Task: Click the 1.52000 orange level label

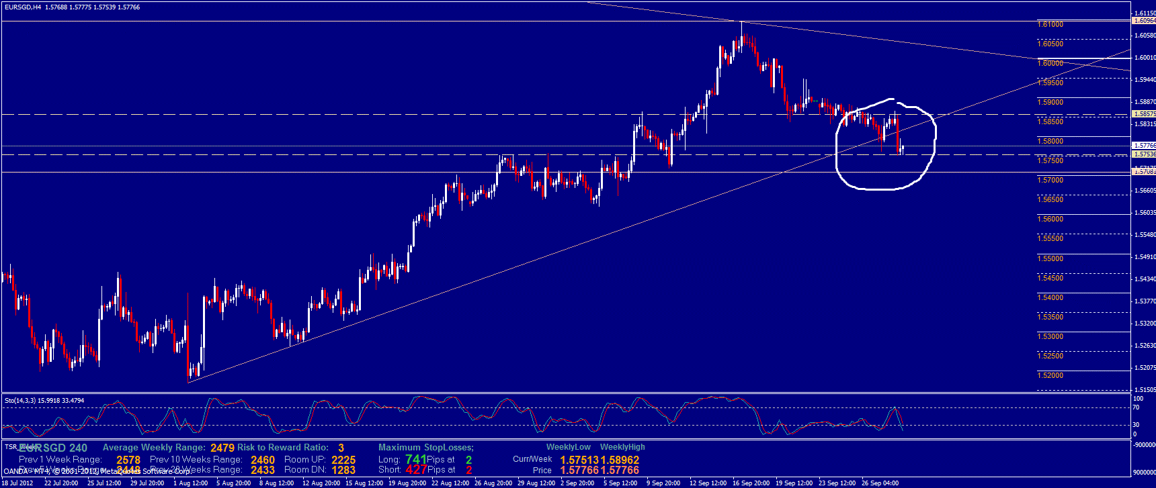Action: (1050, 375)
